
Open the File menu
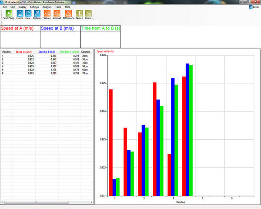tap(5, 7)
